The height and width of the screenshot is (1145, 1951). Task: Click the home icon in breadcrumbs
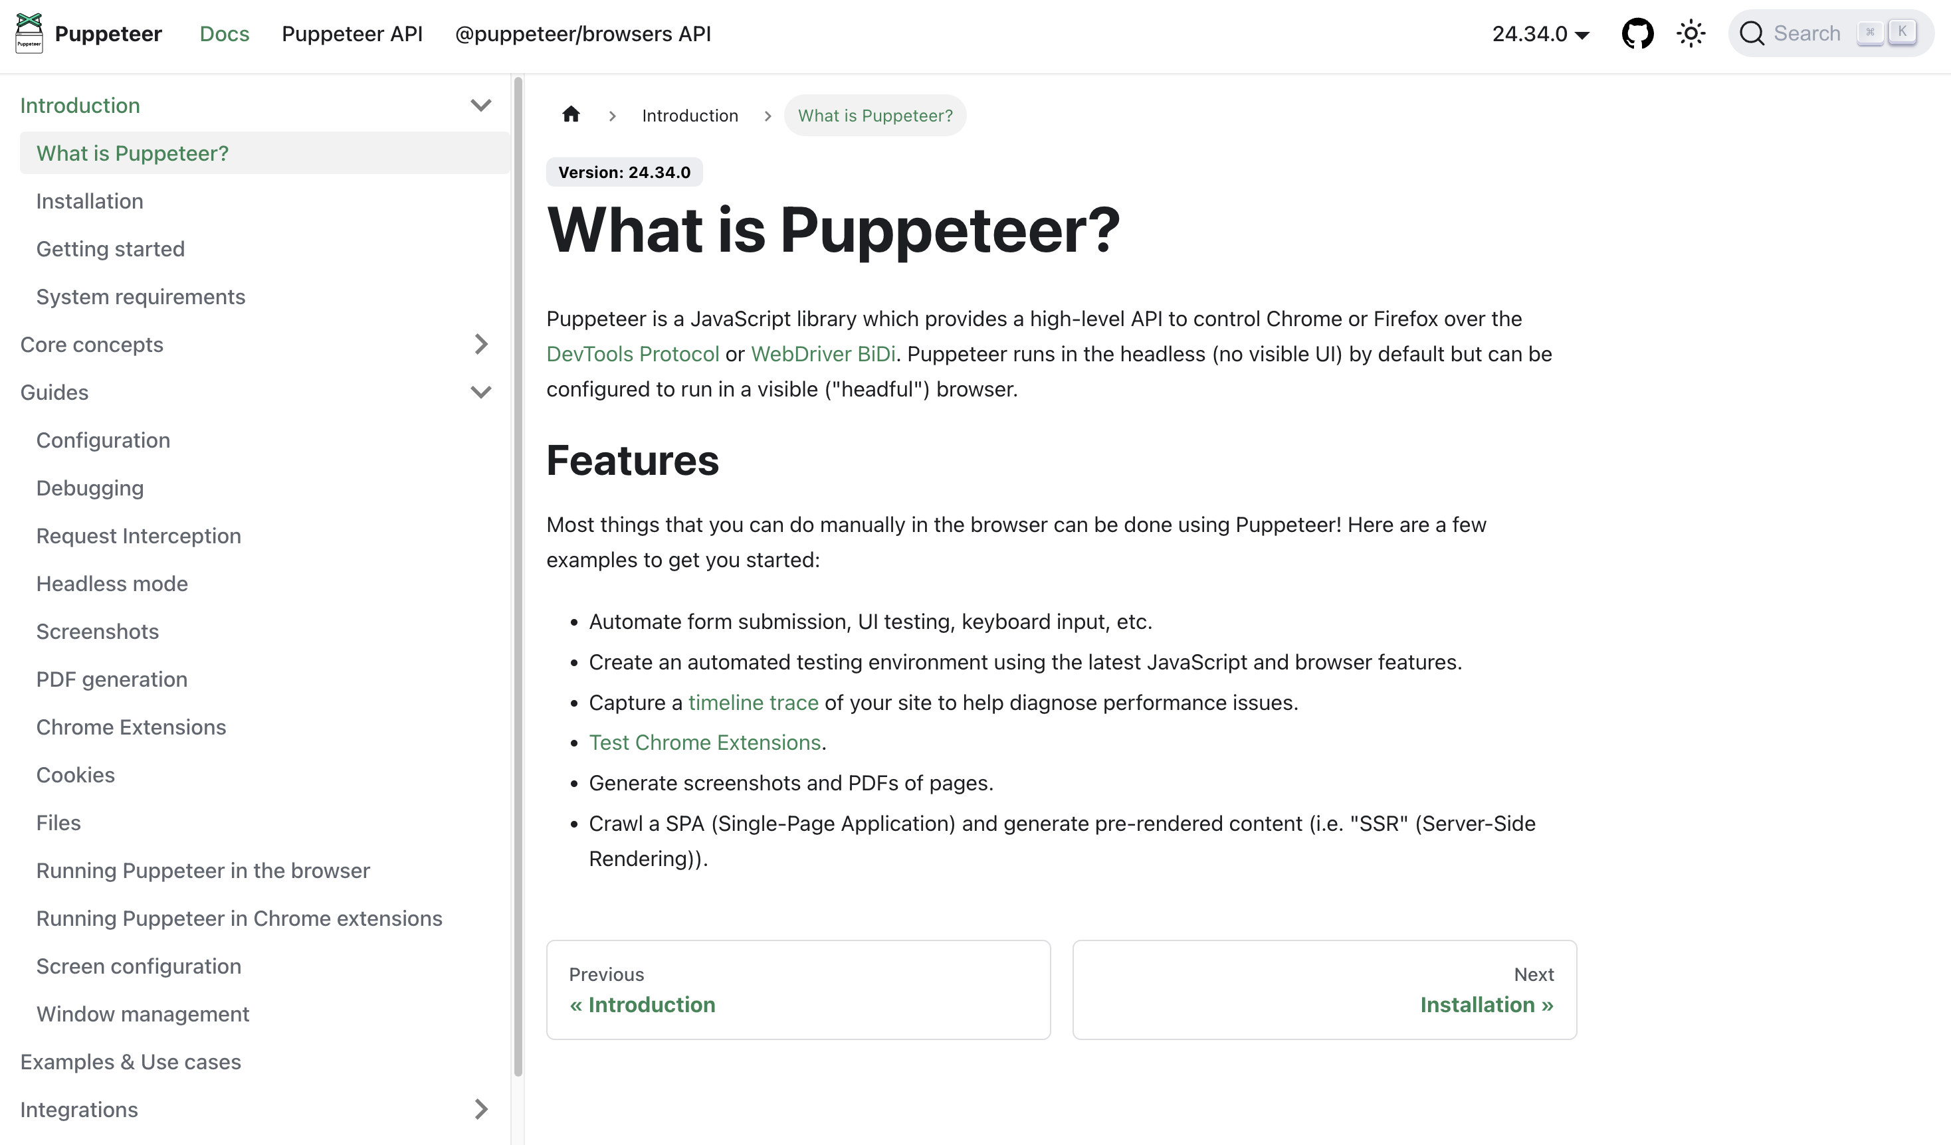tap(571, 114)
